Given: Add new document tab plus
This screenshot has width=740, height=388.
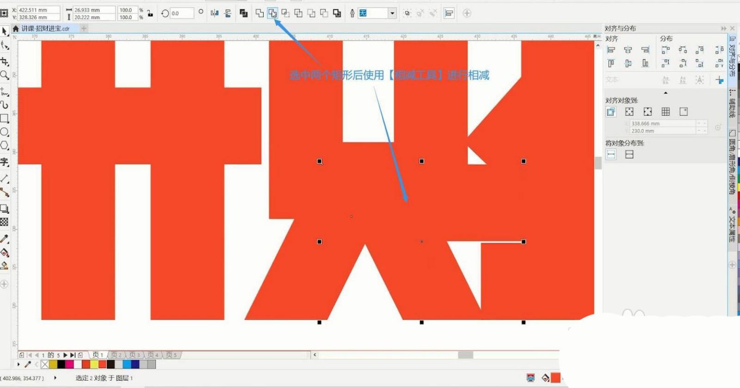Looking at the screenshot, I should tap(84, 28).
